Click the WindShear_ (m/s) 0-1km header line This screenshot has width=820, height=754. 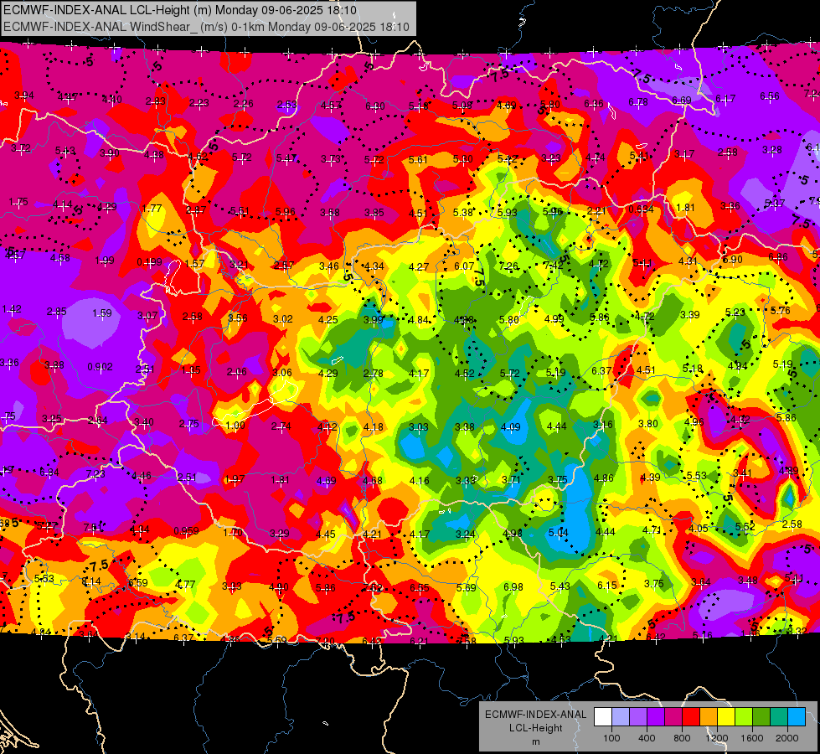click(206, 27)
